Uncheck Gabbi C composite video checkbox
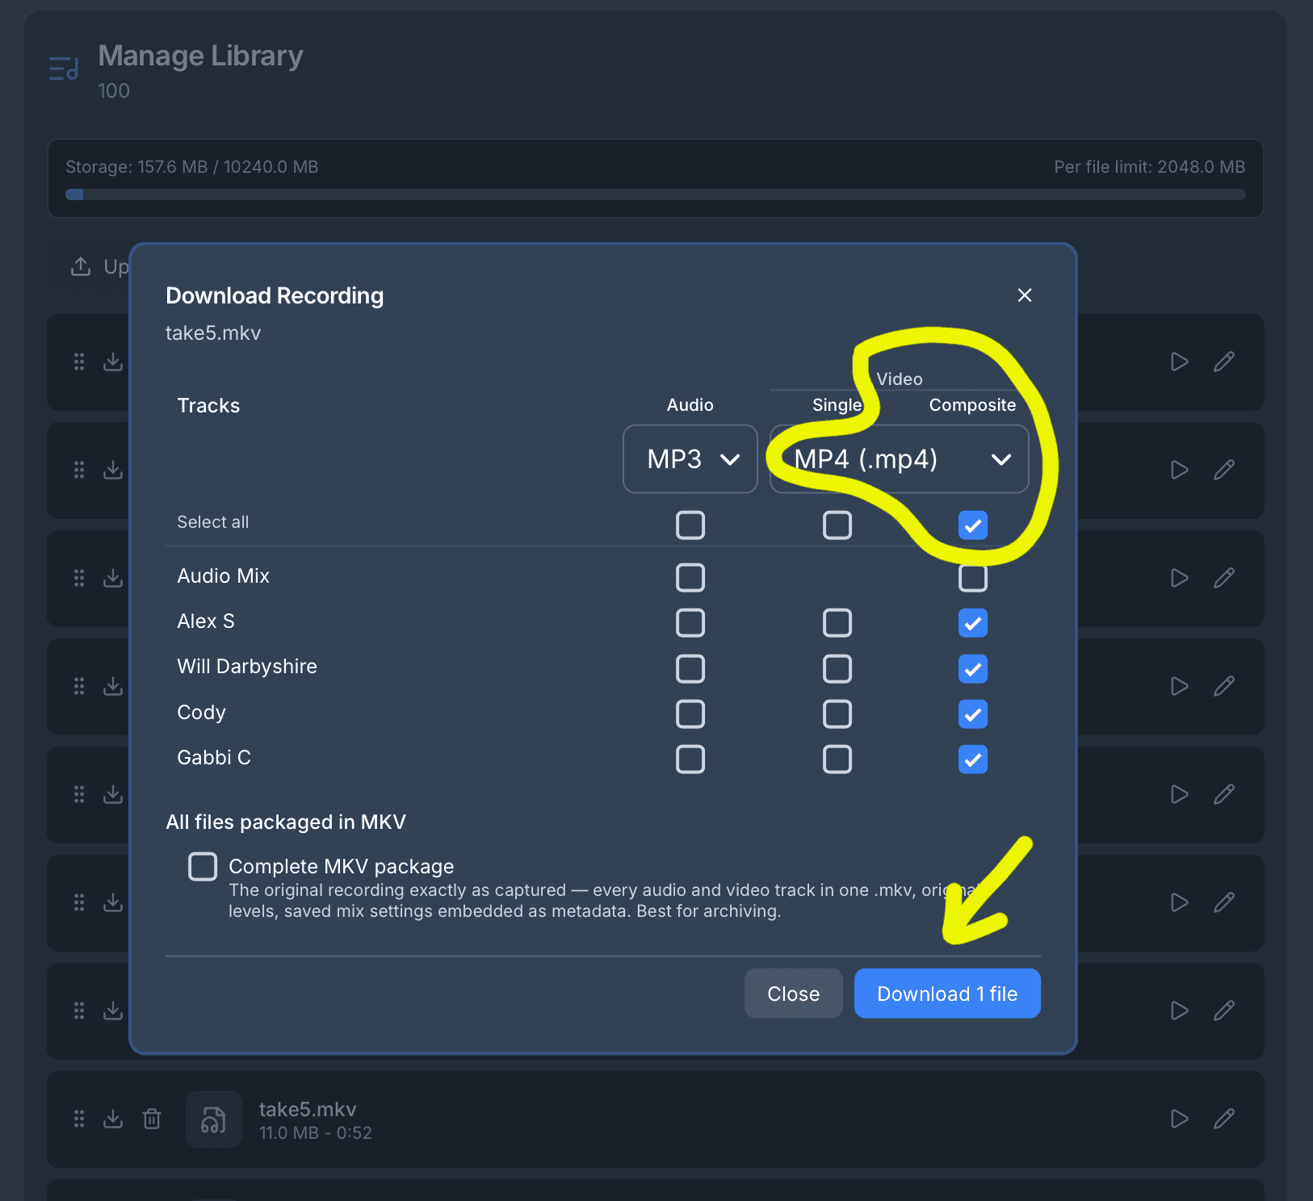The image size is (1313, 1201). pyautogui.click(x=973, y=760)
